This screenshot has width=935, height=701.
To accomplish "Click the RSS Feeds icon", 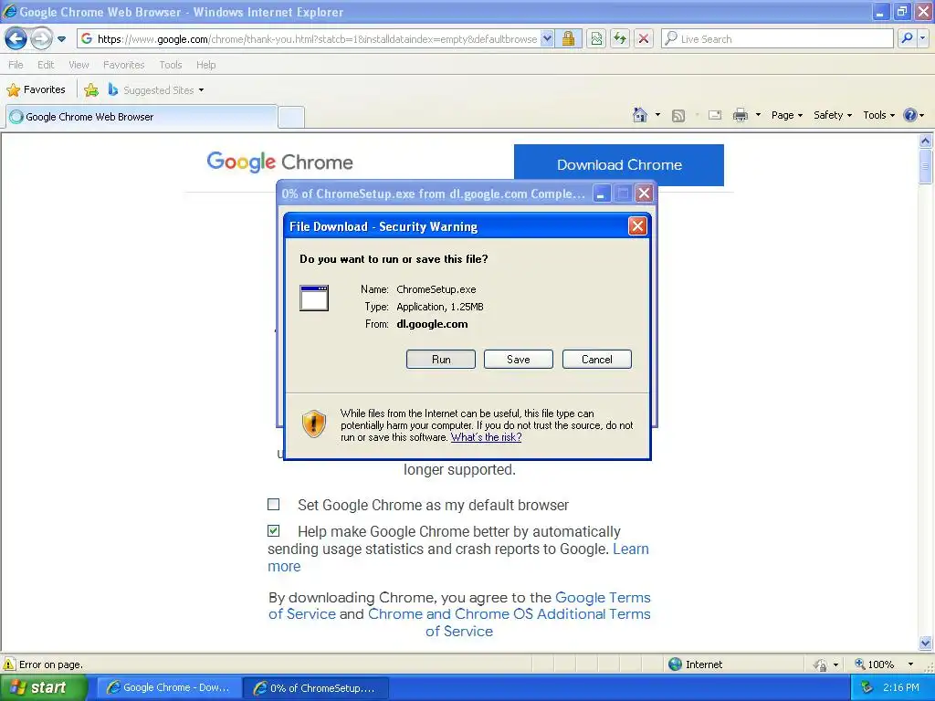I will (678, 116).
